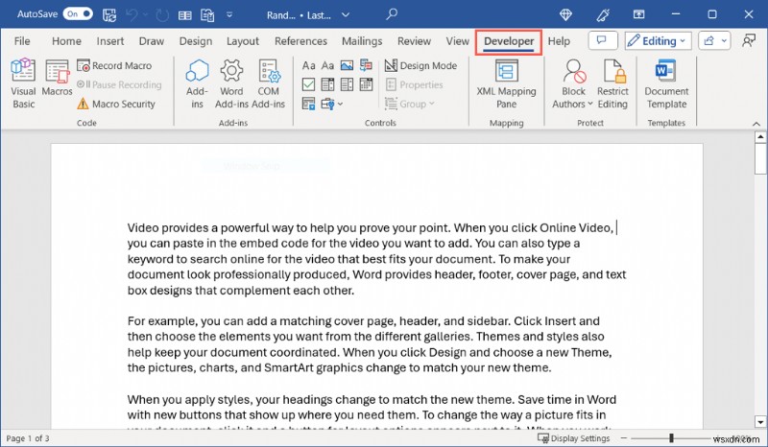Toggle Design Mode
768x447 pixels.
click(420, 65)
